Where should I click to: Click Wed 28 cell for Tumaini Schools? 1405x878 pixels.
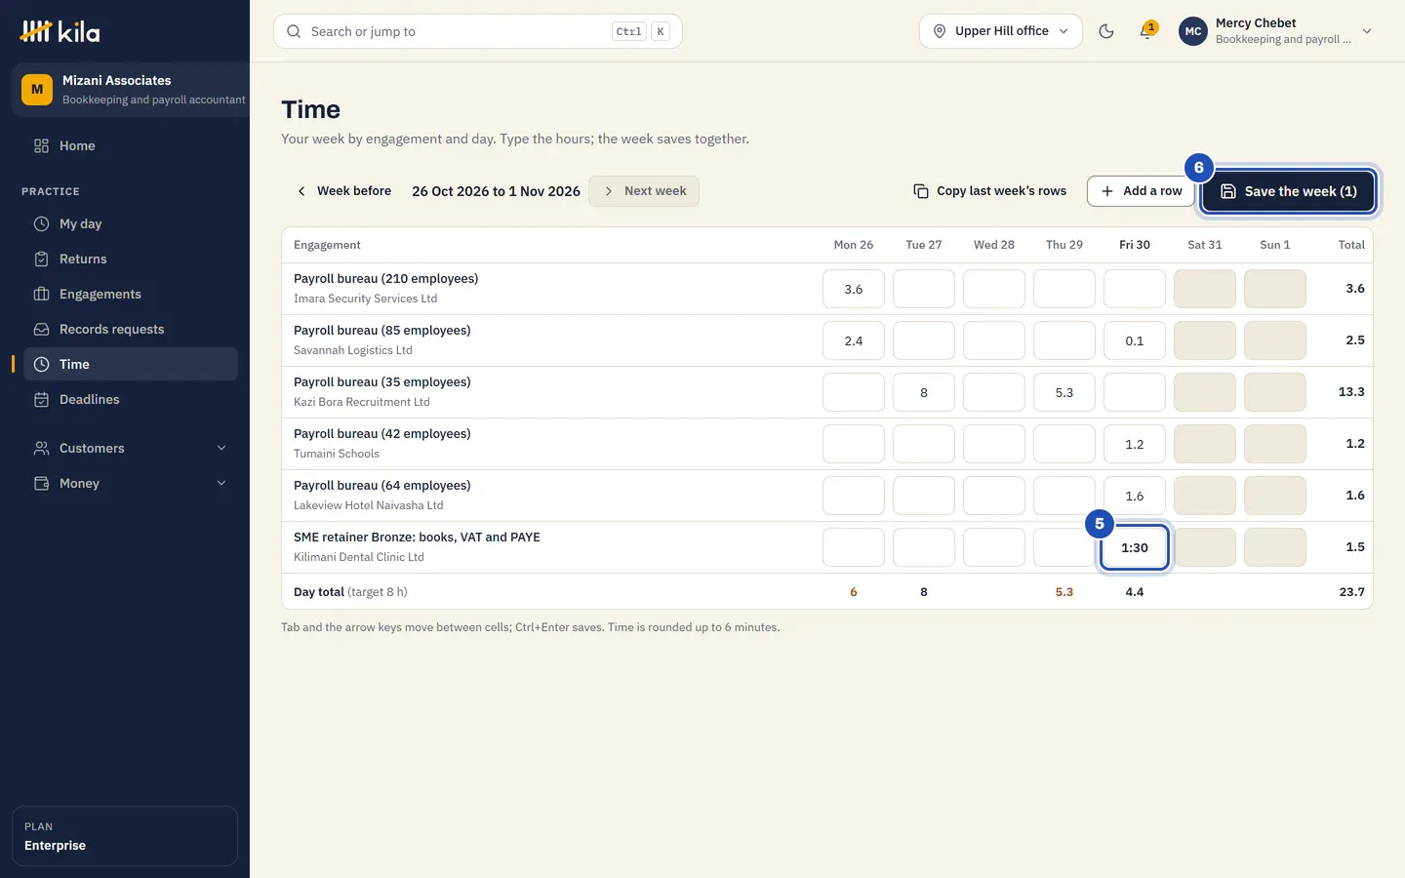[994, 444]
